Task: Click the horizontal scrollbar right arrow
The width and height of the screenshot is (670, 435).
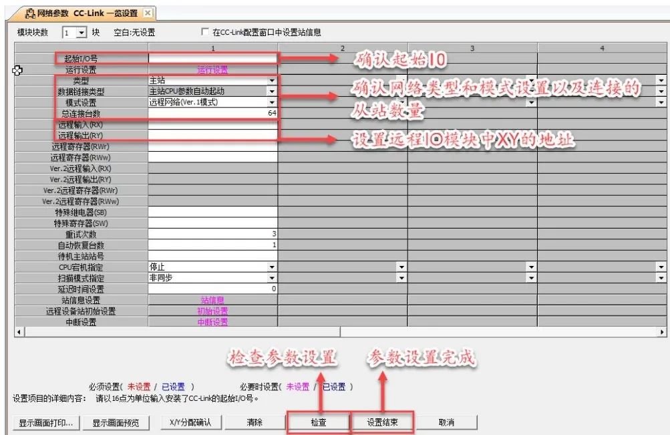Action: pyautogui.click(x=662, y=332)
